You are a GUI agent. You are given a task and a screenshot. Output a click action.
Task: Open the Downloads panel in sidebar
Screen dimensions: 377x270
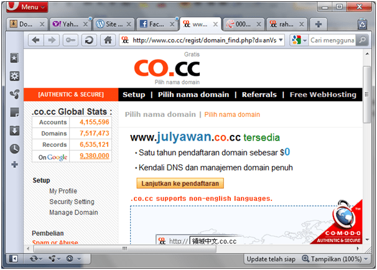pos(14,130)
